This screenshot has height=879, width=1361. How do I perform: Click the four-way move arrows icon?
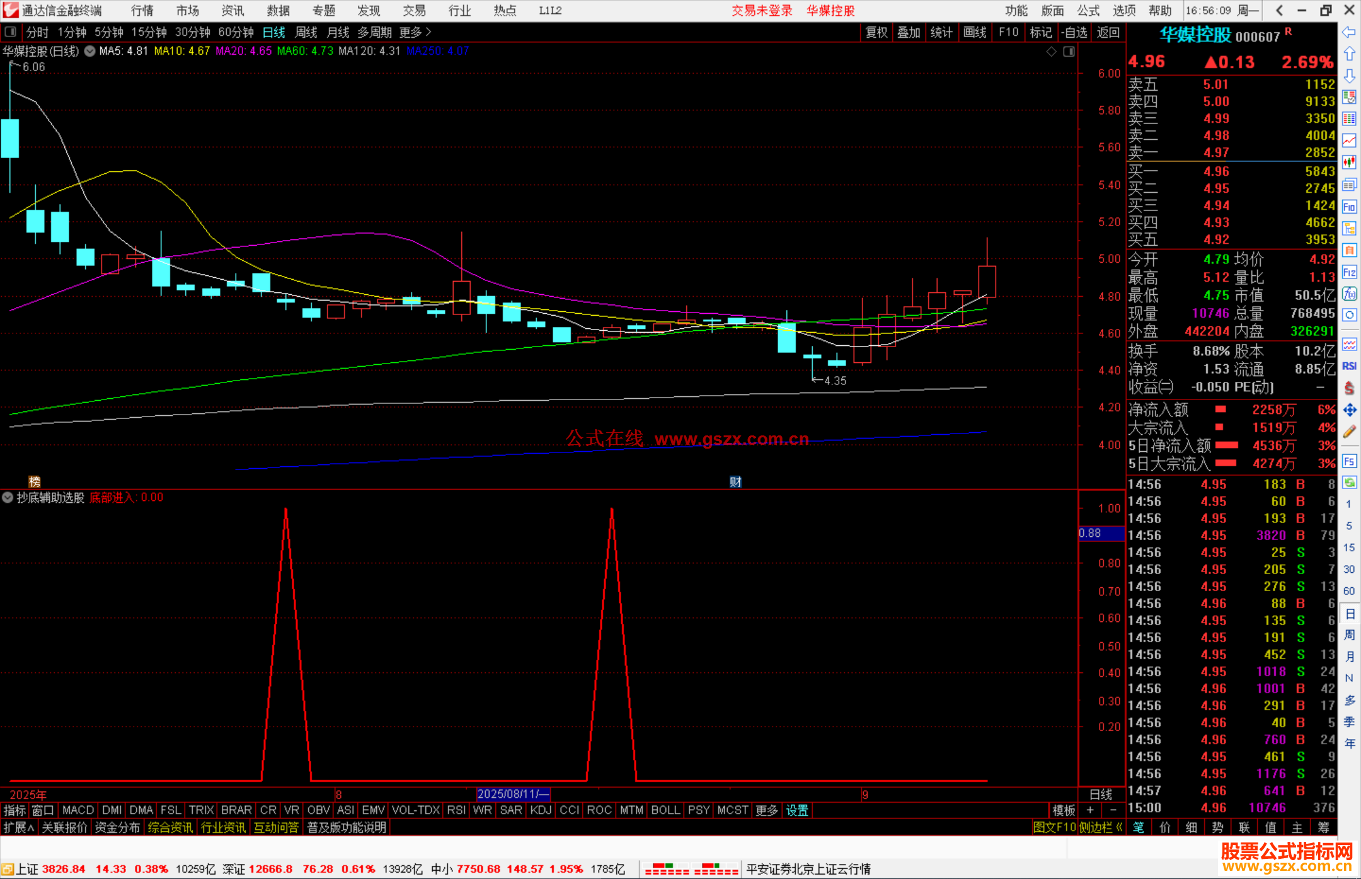(x=1349, y=410)
